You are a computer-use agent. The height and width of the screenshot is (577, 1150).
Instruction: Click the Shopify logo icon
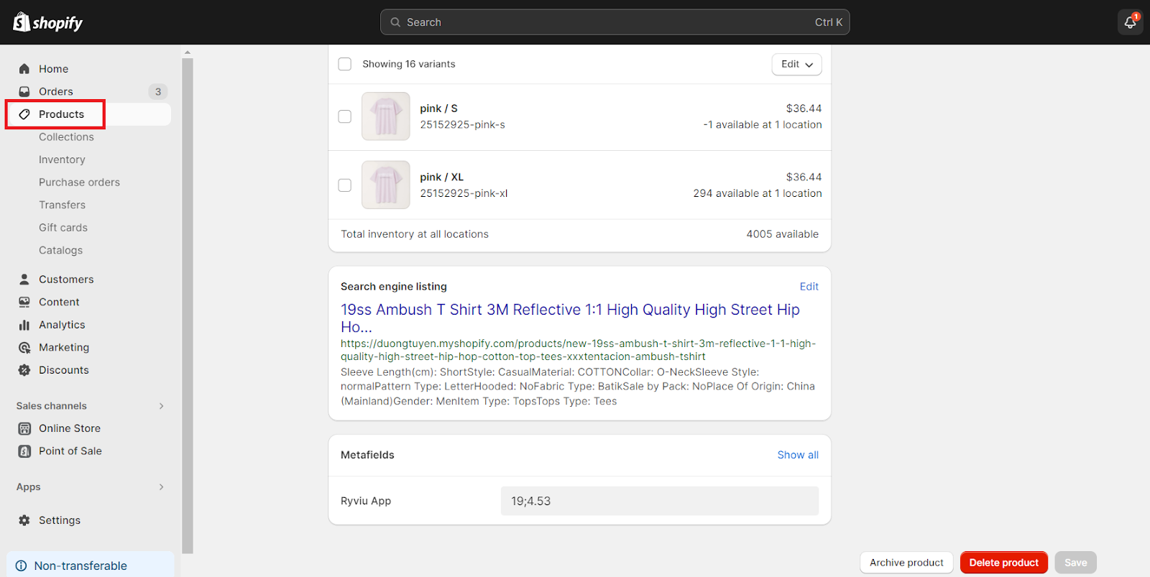(22, 22)
